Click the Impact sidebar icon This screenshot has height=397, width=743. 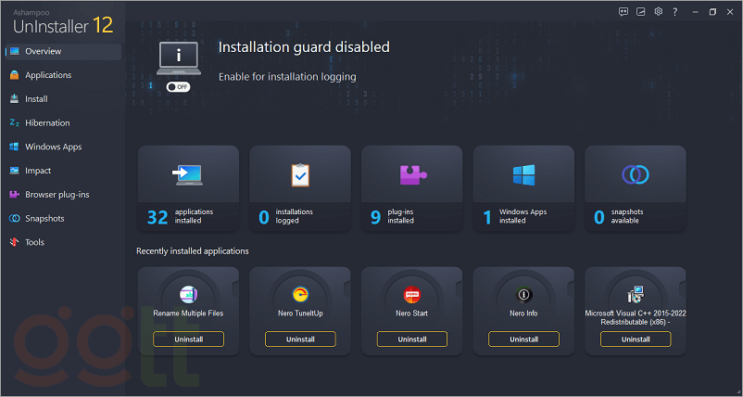[14, 171]
